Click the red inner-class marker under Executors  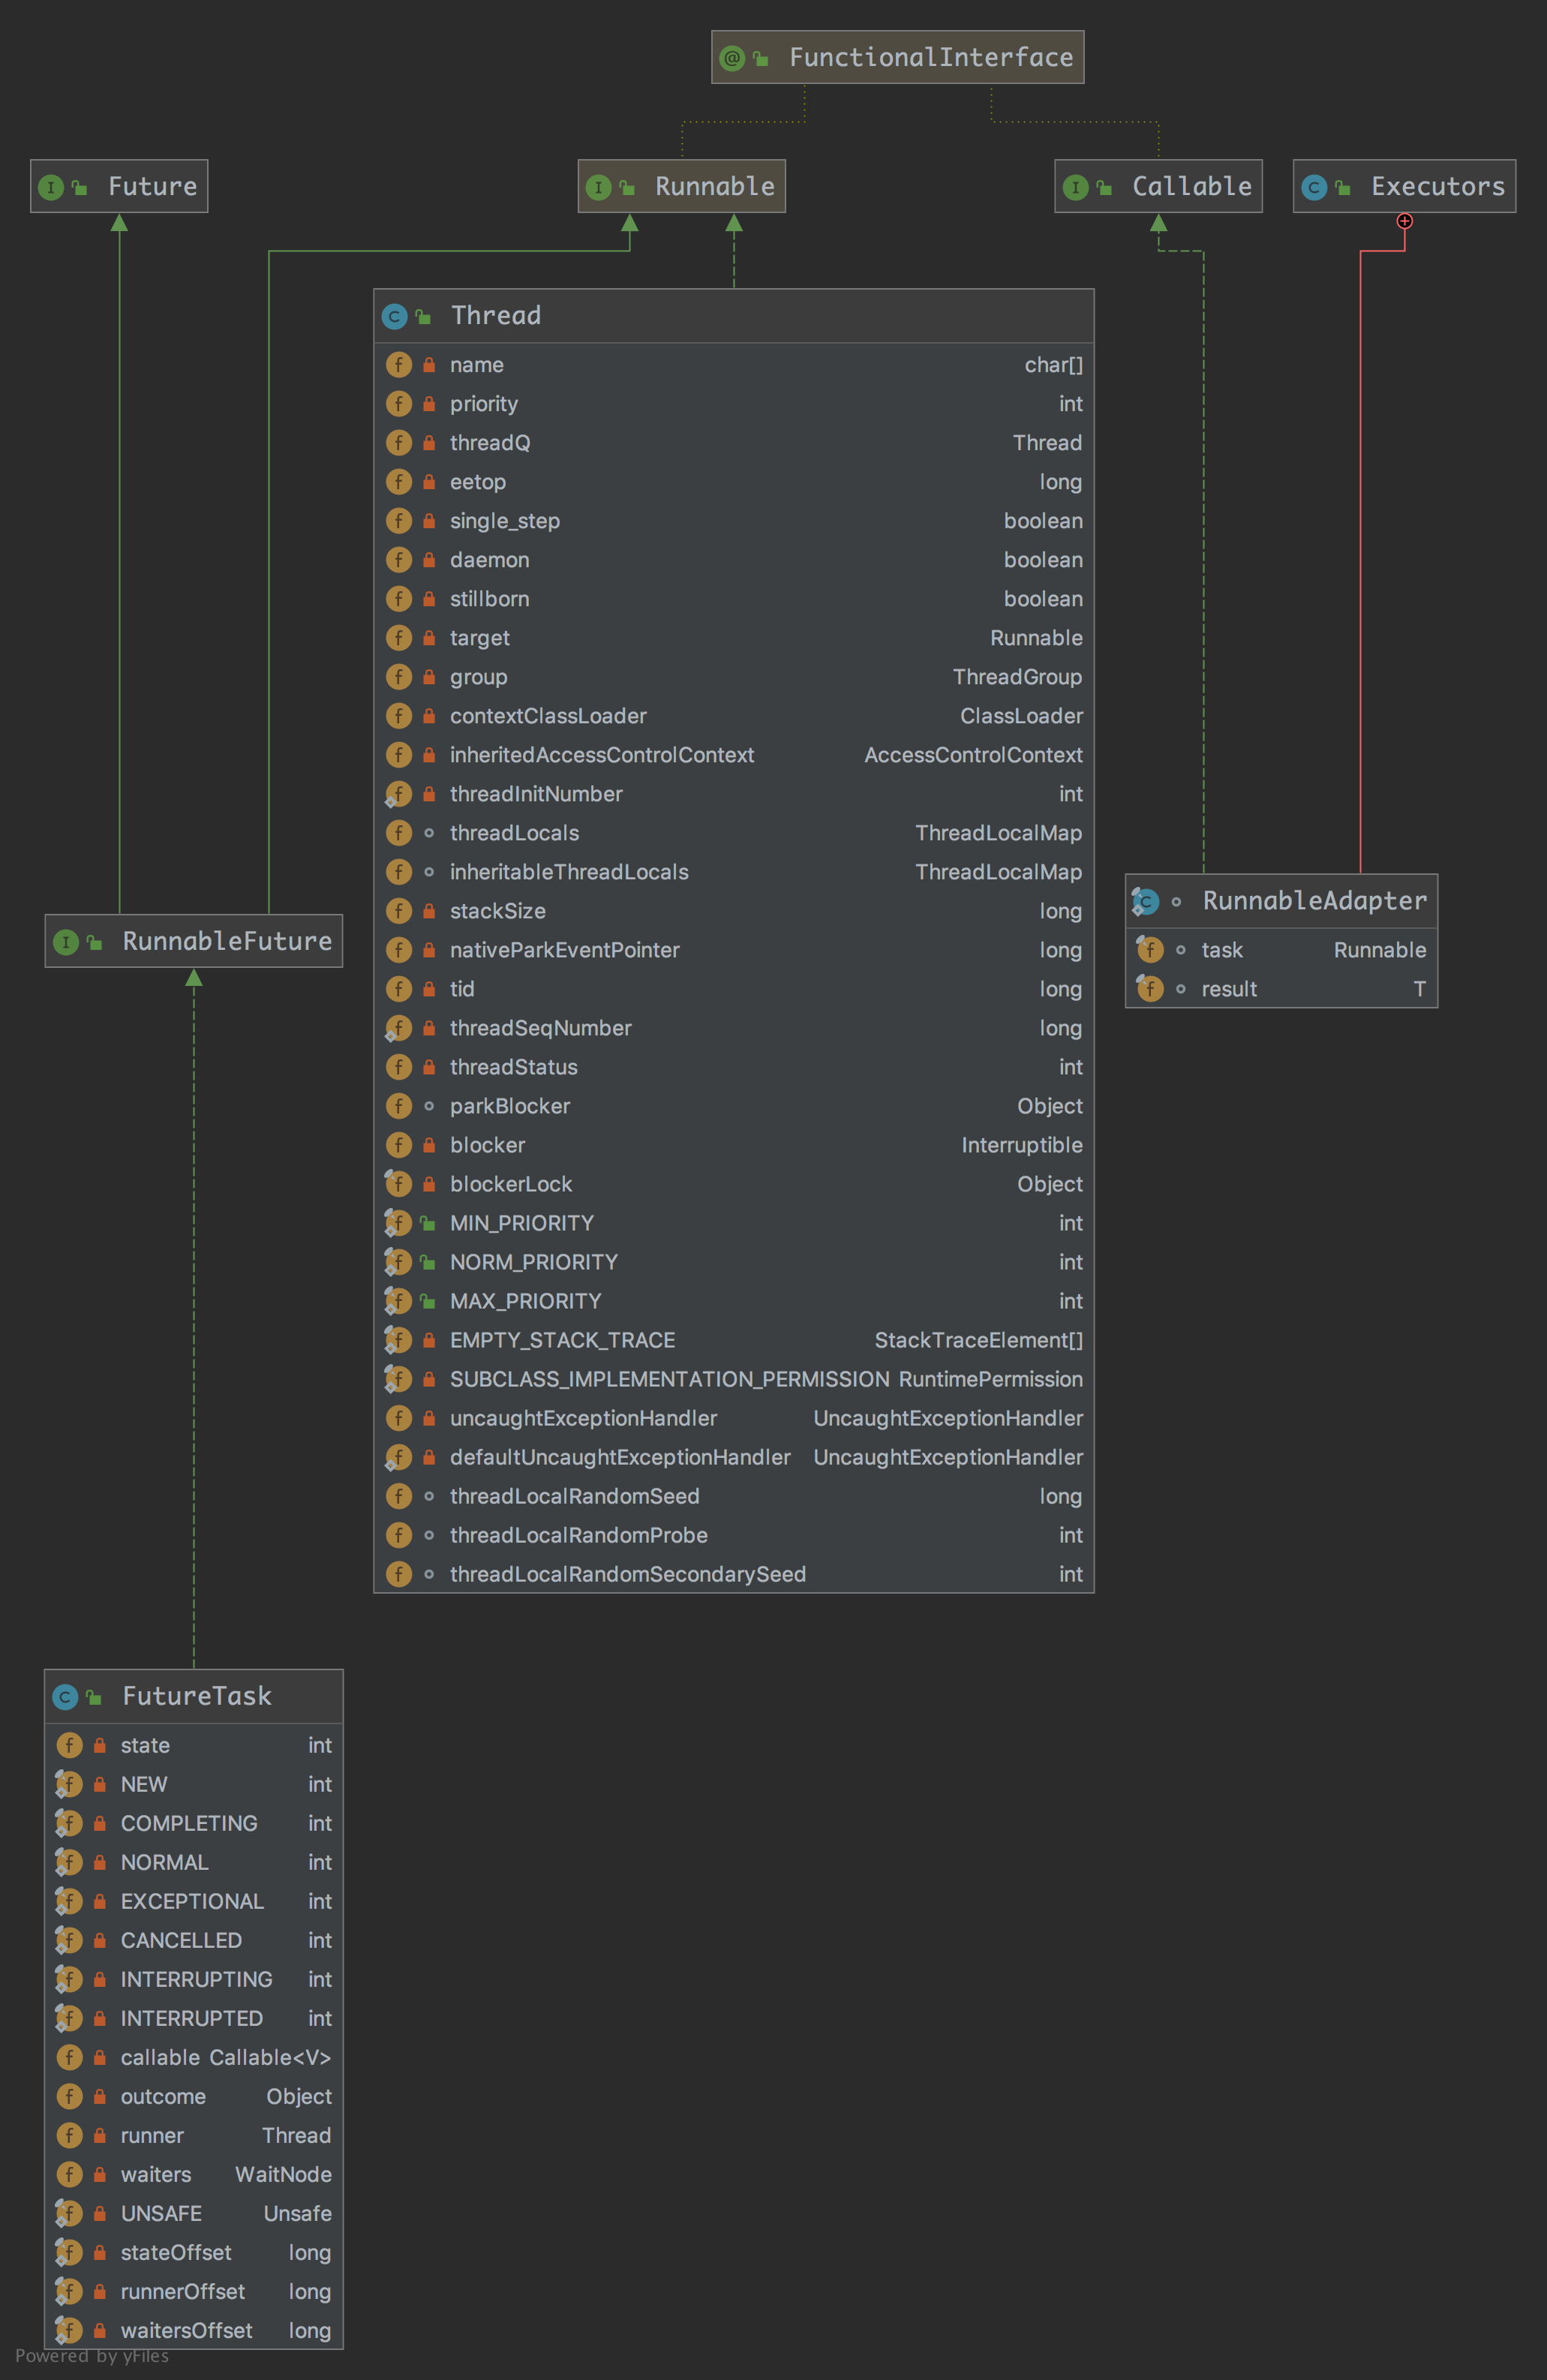tap(1404, 221)
